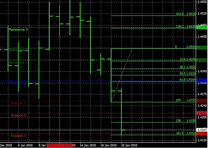Screen dimensions: 208x148
Task: Click Fibonacci 161.8 extension at 1.4152
Action: (186, 133)
